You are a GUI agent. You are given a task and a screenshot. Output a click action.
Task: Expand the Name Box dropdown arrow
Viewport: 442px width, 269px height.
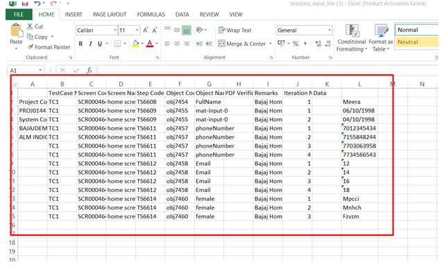click(x=40, y=70)
